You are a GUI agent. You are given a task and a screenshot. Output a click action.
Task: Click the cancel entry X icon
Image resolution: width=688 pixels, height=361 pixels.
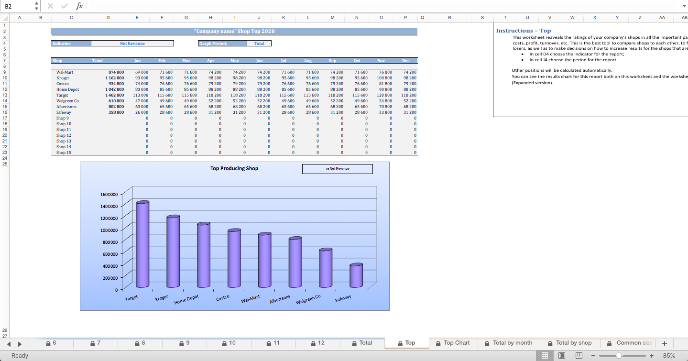pyautogui.click(x=51, y=6)
